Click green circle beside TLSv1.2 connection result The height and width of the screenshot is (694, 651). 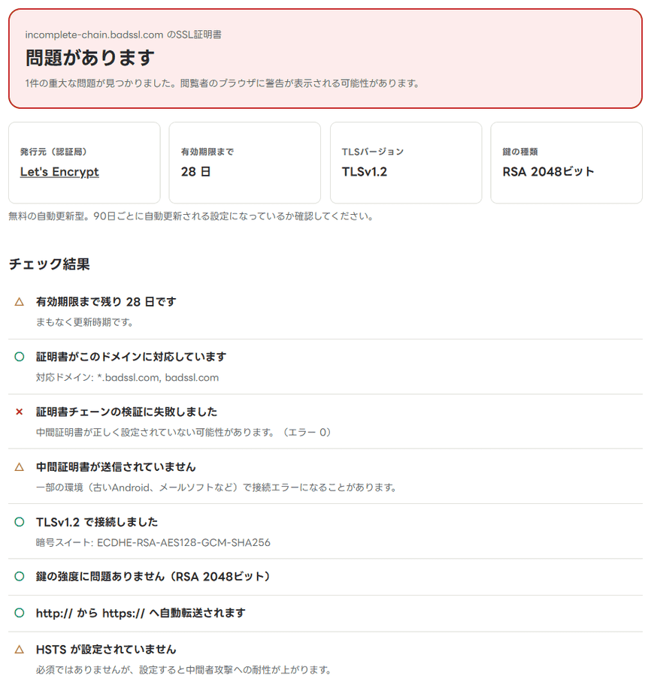(19, 522)
